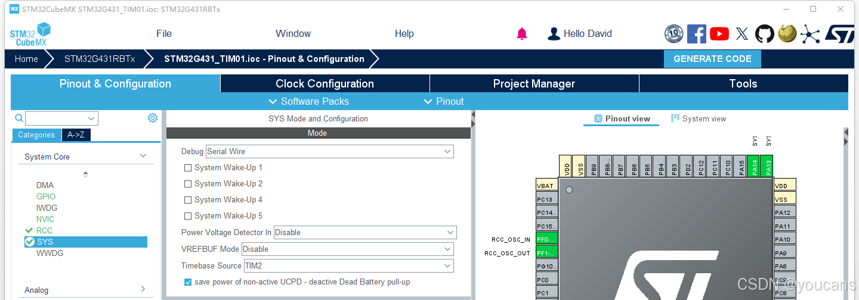Open the GitHub icon
This screenshot has height=300, width=859.
tap(765, 34)
